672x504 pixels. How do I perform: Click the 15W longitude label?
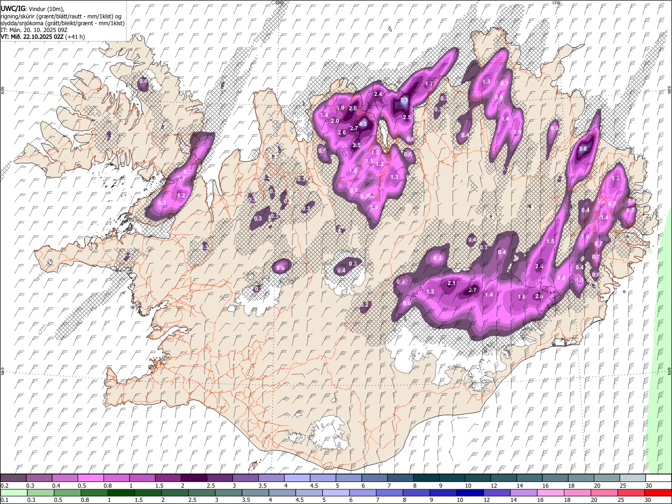(556, 3)
